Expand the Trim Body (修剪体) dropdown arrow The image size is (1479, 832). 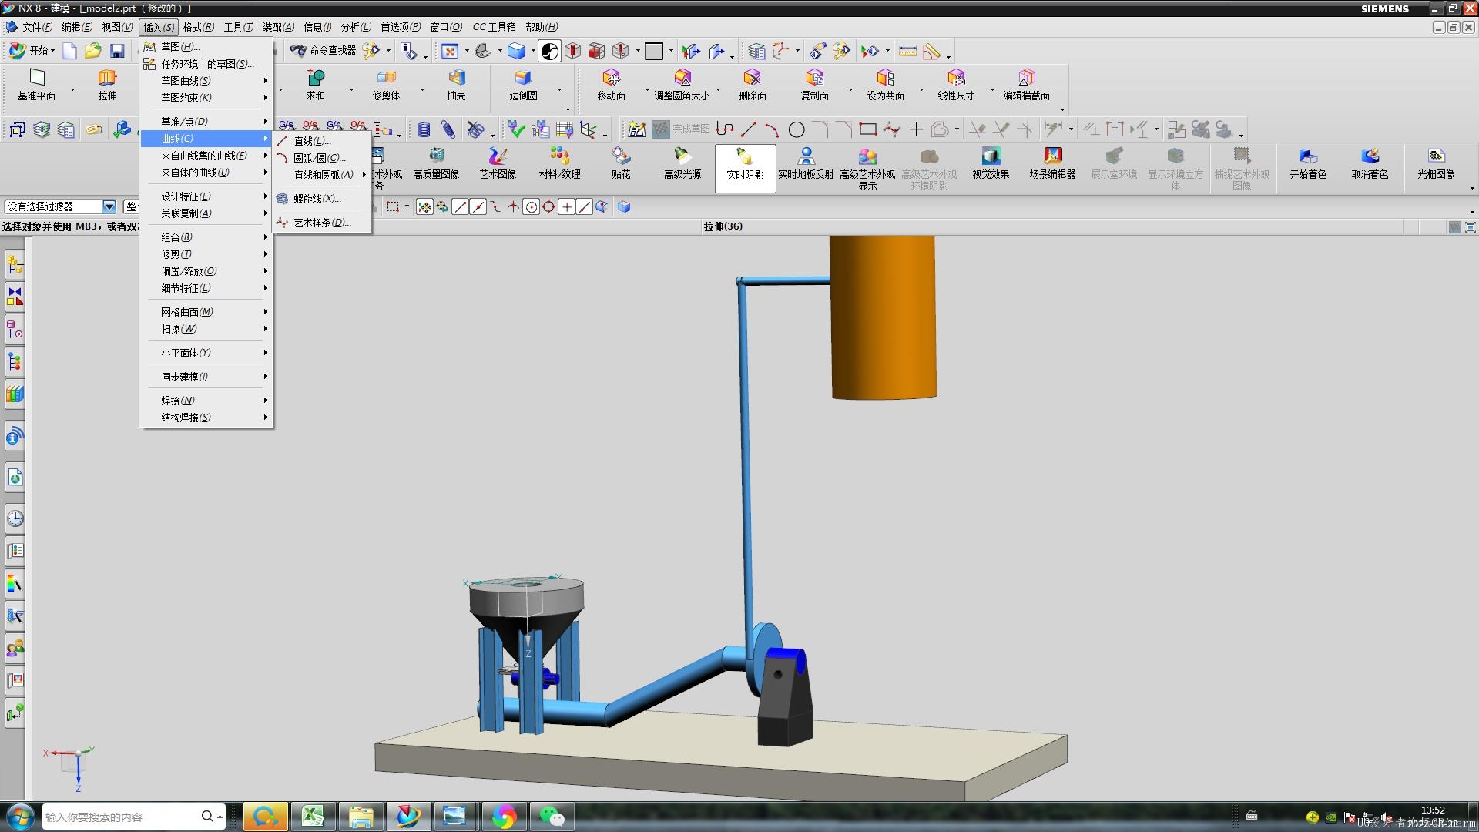click(422, 90)
